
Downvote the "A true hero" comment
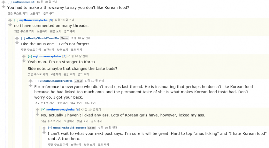(x=44, y=132)
